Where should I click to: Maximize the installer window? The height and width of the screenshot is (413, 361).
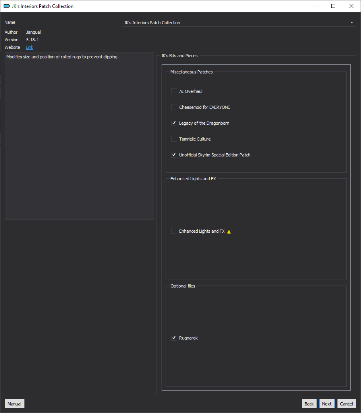[333, 6]
